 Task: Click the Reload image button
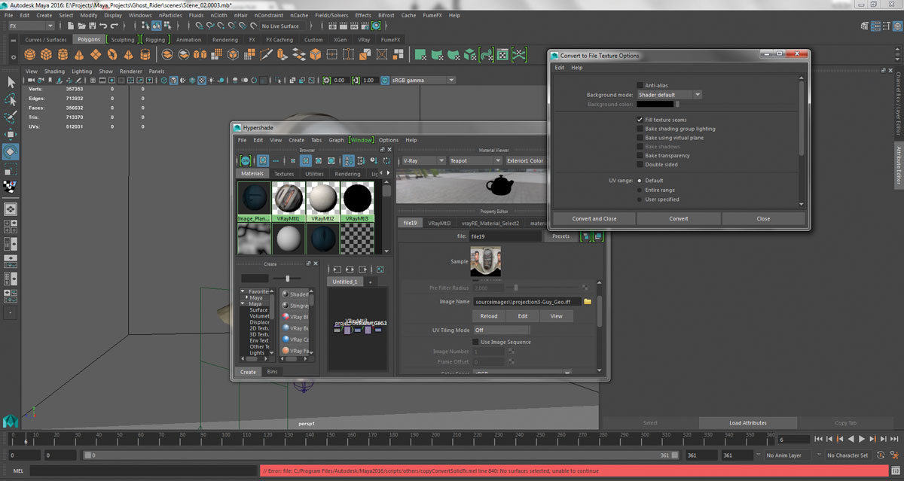488,316
